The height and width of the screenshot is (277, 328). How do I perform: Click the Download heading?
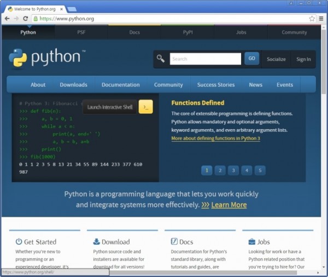[x=116, y=242]
